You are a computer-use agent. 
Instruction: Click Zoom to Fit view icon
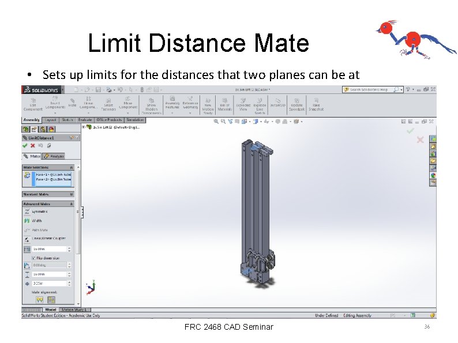[216, 122]
